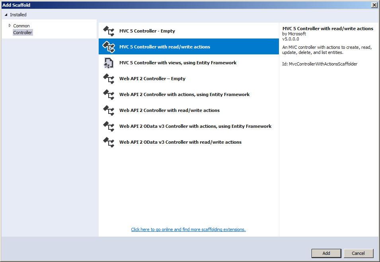Select "Web API 2 OData v3 Controller with read/write actions"

tap(189, 142)
